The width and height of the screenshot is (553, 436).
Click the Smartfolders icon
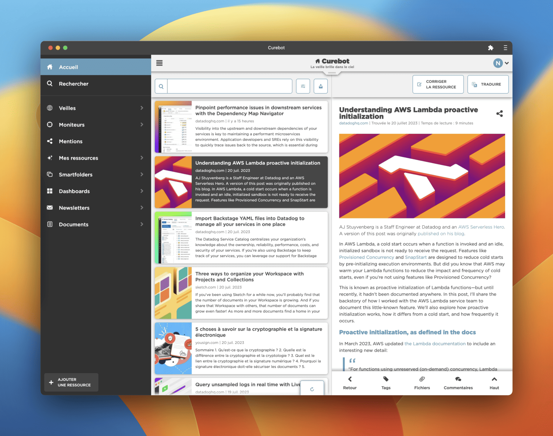(x=50, y=175)
